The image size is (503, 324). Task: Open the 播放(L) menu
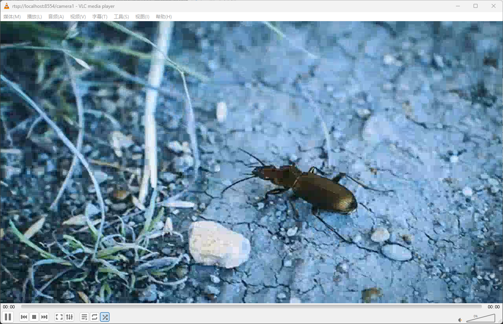(35, 16)
